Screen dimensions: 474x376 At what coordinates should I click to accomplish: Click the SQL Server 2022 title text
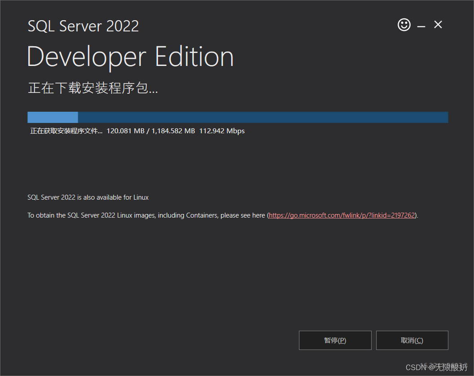(83, 26)
